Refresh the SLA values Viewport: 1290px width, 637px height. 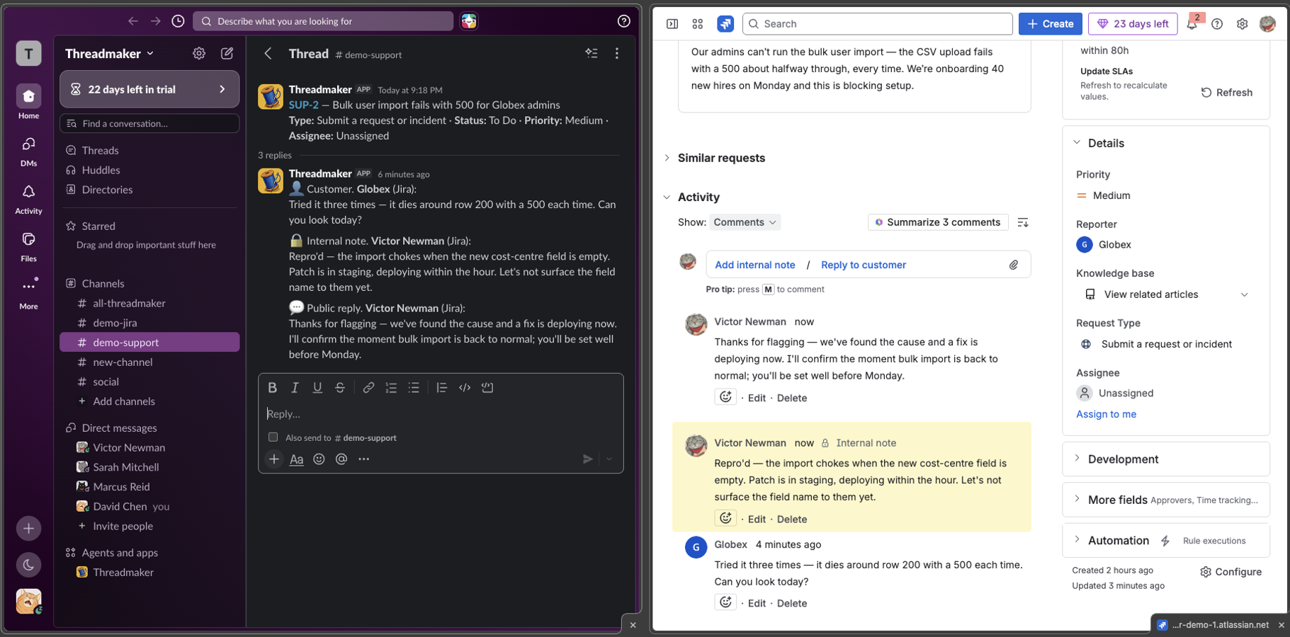point(1227,93)
